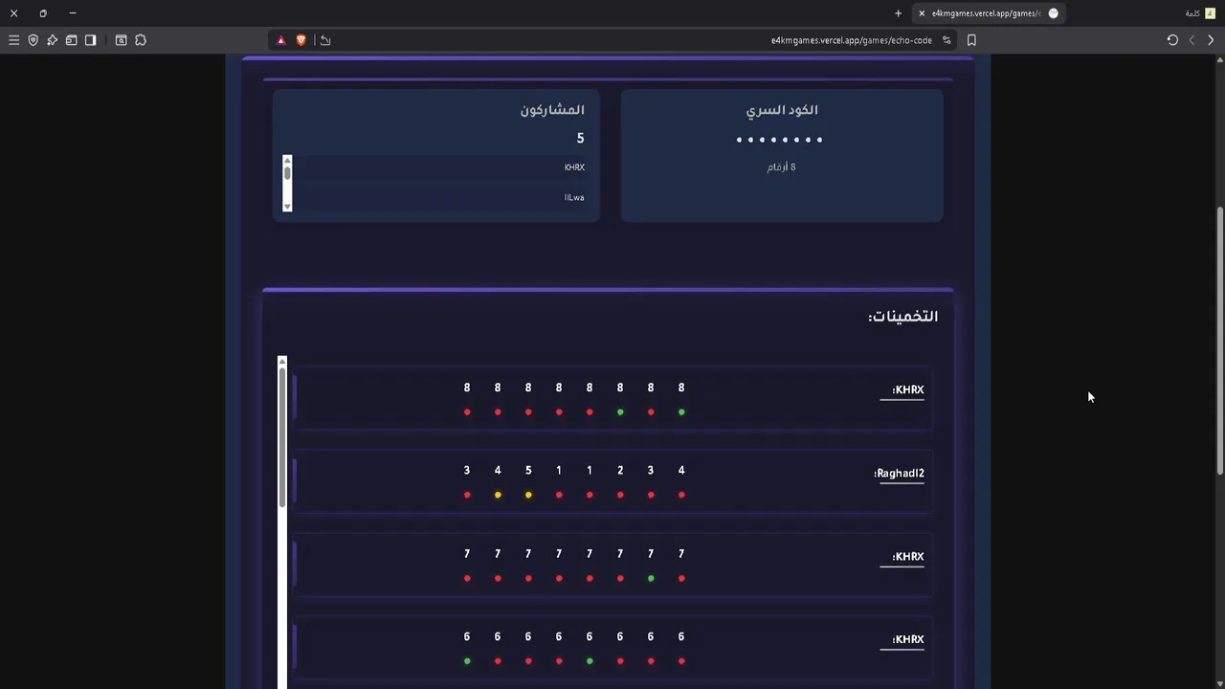Click the address bar URL e4kmgames.vercel.app/games/echo-code
The width and height of the screenshot is (1225, 689).
tap(851, 40)
